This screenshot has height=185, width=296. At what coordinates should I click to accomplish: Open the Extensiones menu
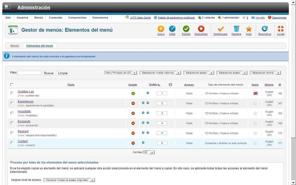point(100,17)
